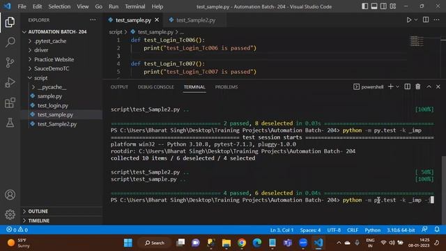This screenshot has height=251, width=446.
Task: Switch to the DEBUG CONSOLE panel tab
Action: coord(156,86)
